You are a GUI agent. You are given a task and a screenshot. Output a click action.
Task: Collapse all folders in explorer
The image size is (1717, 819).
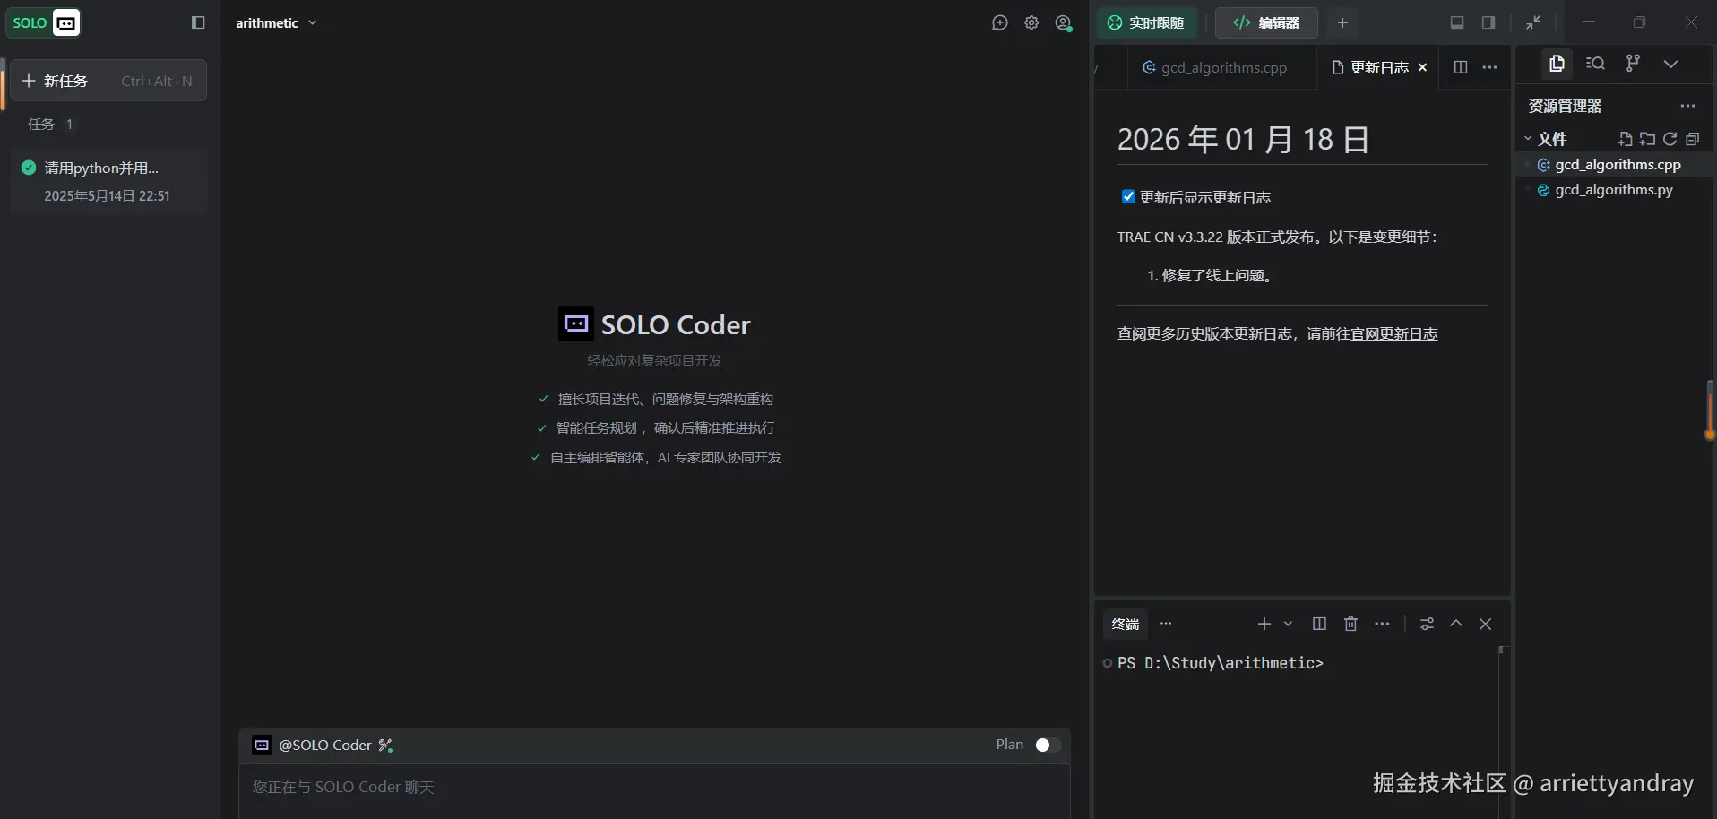[x=1692, y=139]
